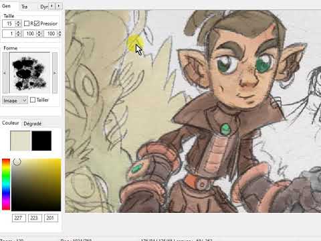Image resolution: width=321 pixels, height=241 pixels.
Task: Click the tab strip right scroll arrow
Action: pyautogui.click(x=59, y=6)
